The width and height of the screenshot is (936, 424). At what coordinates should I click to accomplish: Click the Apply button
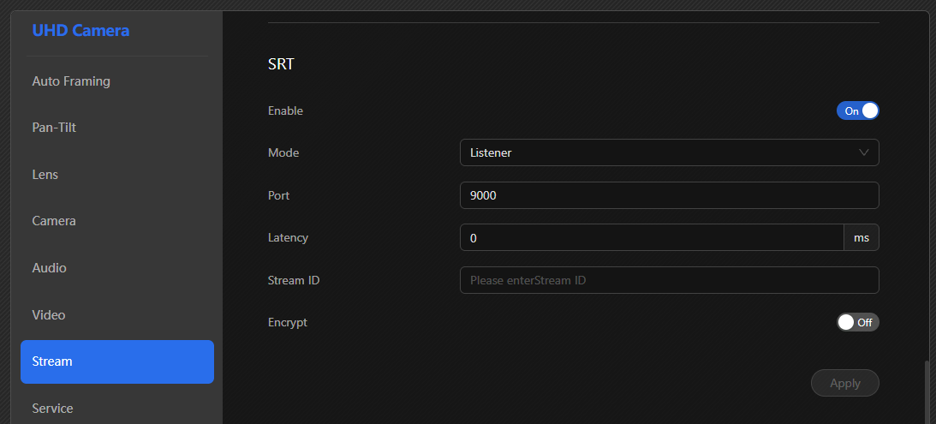844,383
